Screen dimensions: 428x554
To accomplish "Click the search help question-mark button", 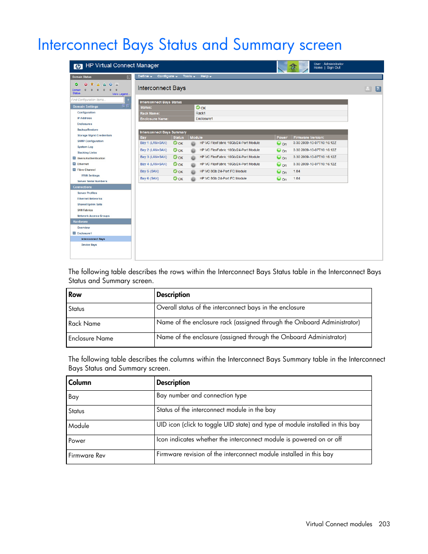I will tap(128, 100).
